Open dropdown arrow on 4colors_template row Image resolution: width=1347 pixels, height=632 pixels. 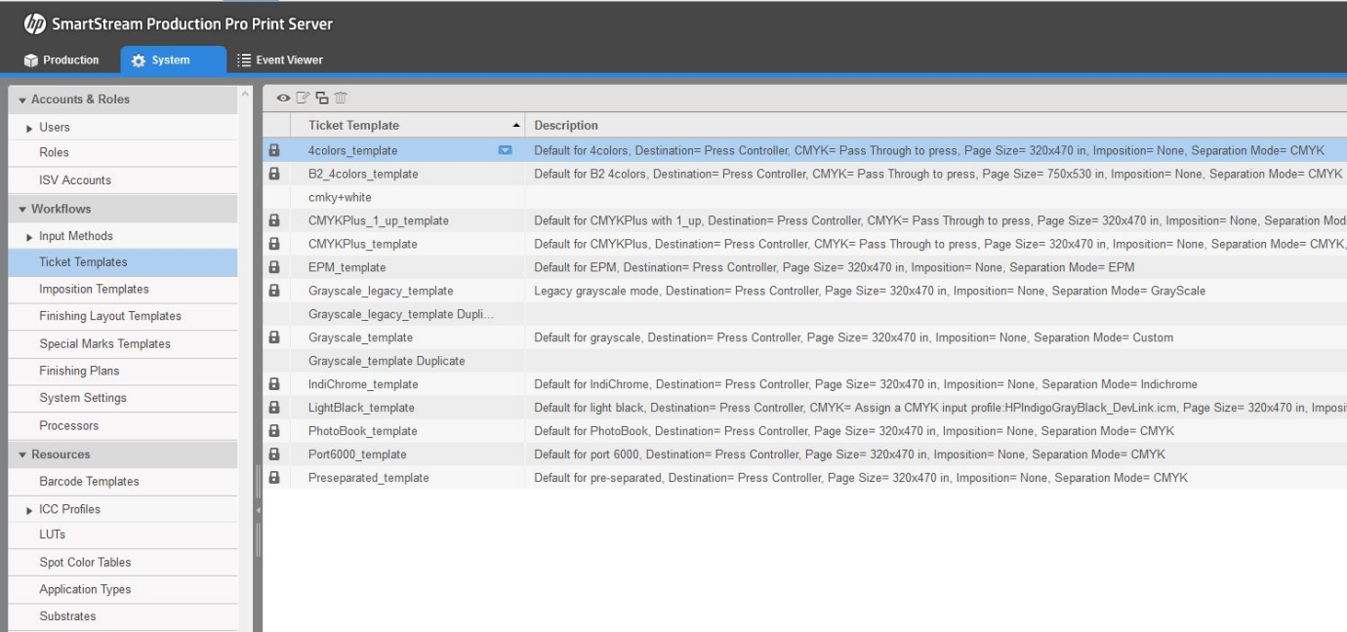505,150
